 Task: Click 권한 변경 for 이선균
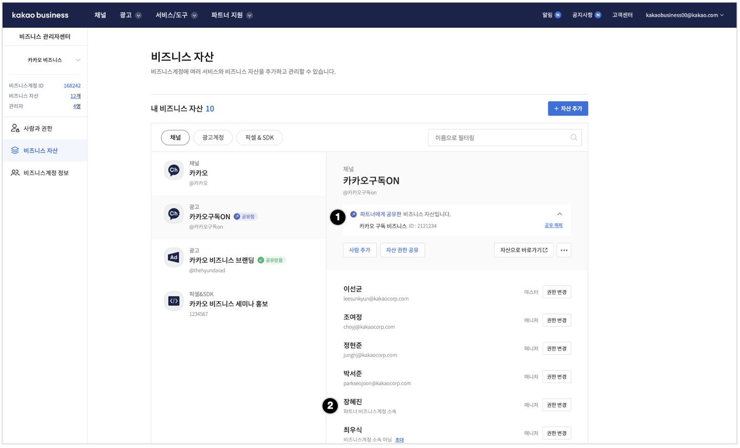(x=557, y=292)
